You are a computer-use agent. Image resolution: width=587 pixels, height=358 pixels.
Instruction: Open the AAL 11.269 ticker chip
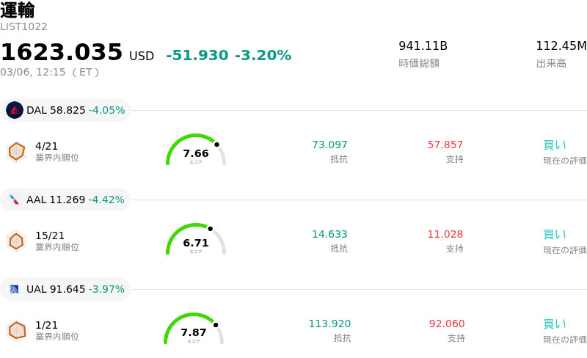tap(66, 200)
